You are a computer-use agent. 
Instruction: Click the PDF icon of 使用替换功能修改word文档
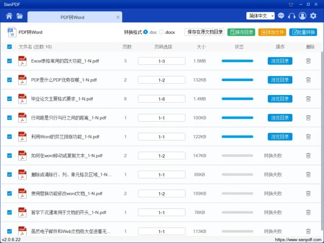tap(22, 194)
